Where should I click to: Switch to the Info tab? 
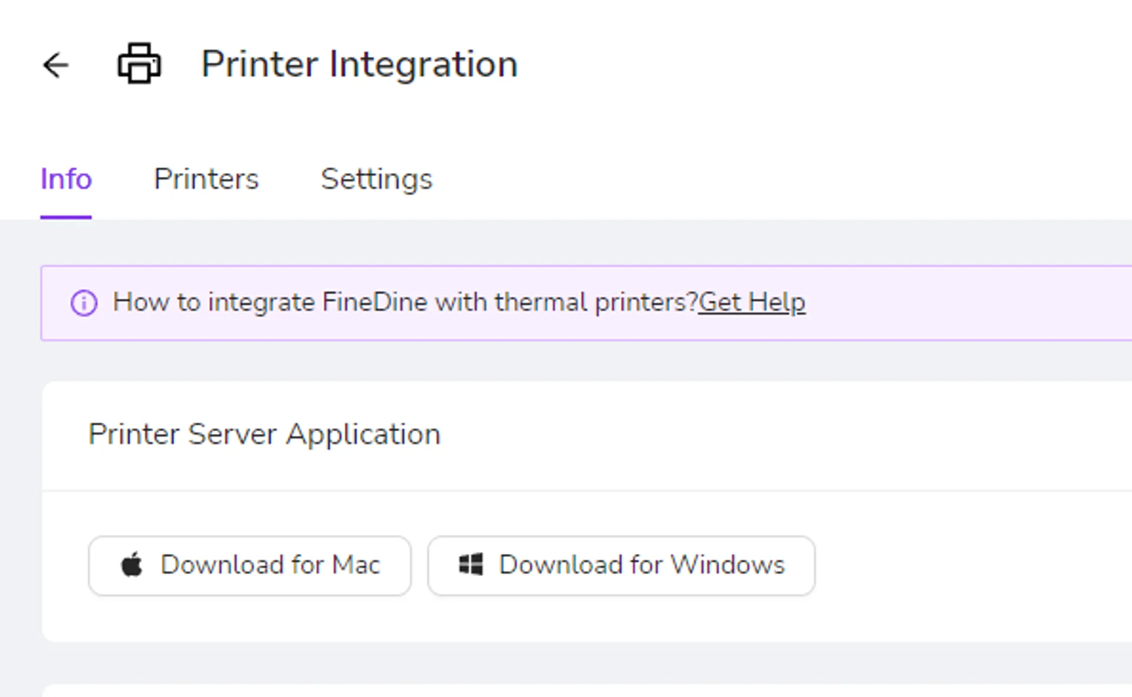tap(66, 179)
